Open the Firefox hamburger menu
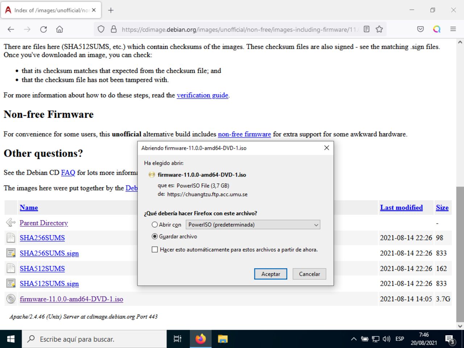This screenshot has width=464, height=348. coord(453,29)
